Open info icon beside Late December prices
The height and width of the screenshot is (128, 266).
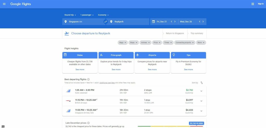(x=88, y=123)
